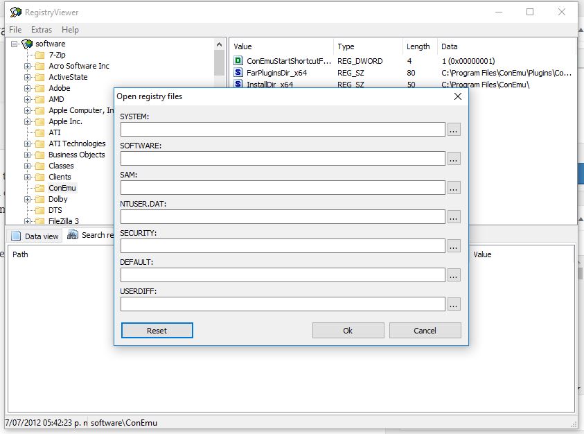The image size is (584, 434).
Task: Click the ConEmuStartShortcut DWORD value icon
Action: 238,61
